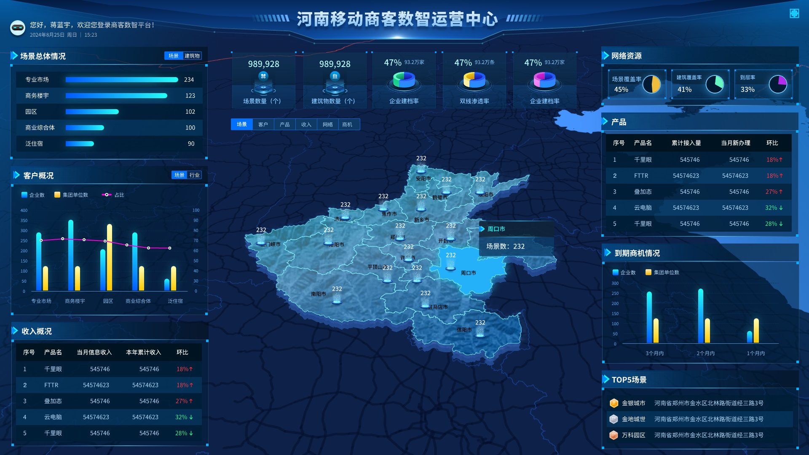The image size is (809, 455).
Task: Toggle 建筑物 view in 场景总体情况 panel
Action: coord(192,56)
